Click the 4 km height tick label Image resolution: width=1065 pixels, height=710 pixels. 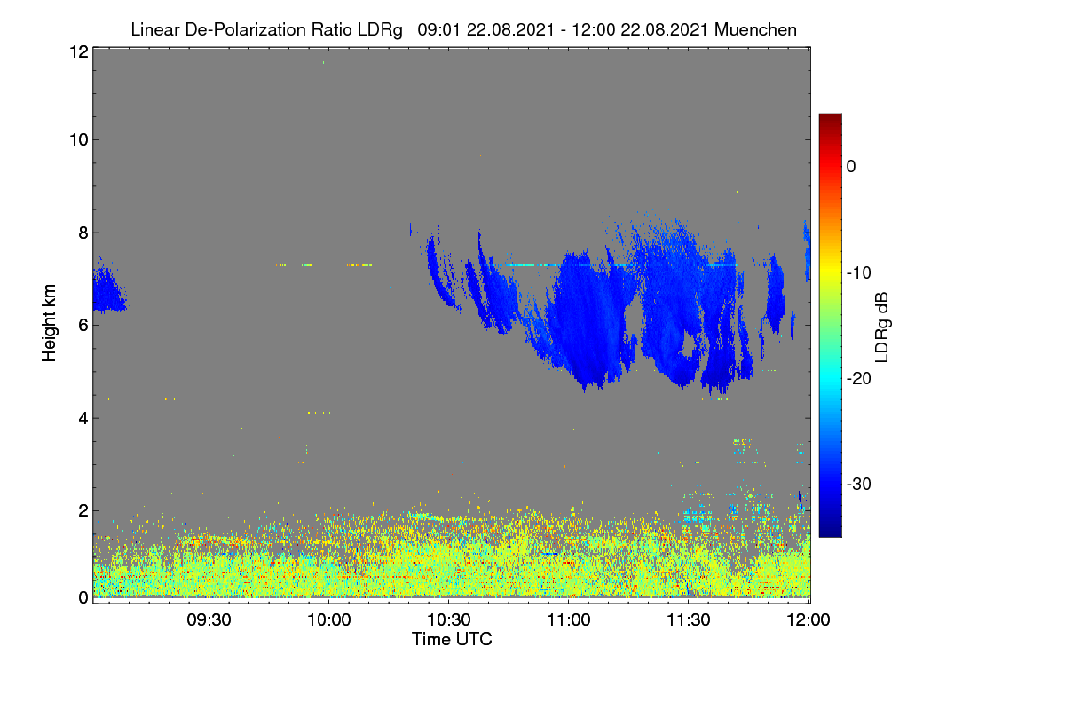tap(83, 417)
